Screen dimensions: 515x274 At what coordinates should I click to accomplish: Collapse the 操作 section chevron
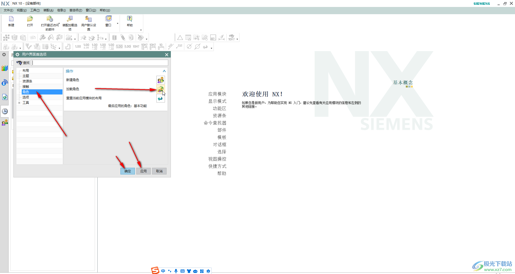[164, 71]
